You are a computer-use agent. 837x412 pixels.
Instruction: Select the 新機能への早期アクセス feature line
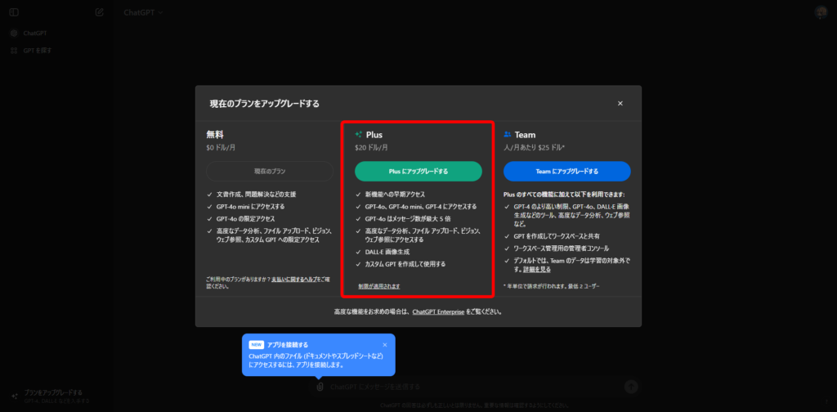point(395,195)
